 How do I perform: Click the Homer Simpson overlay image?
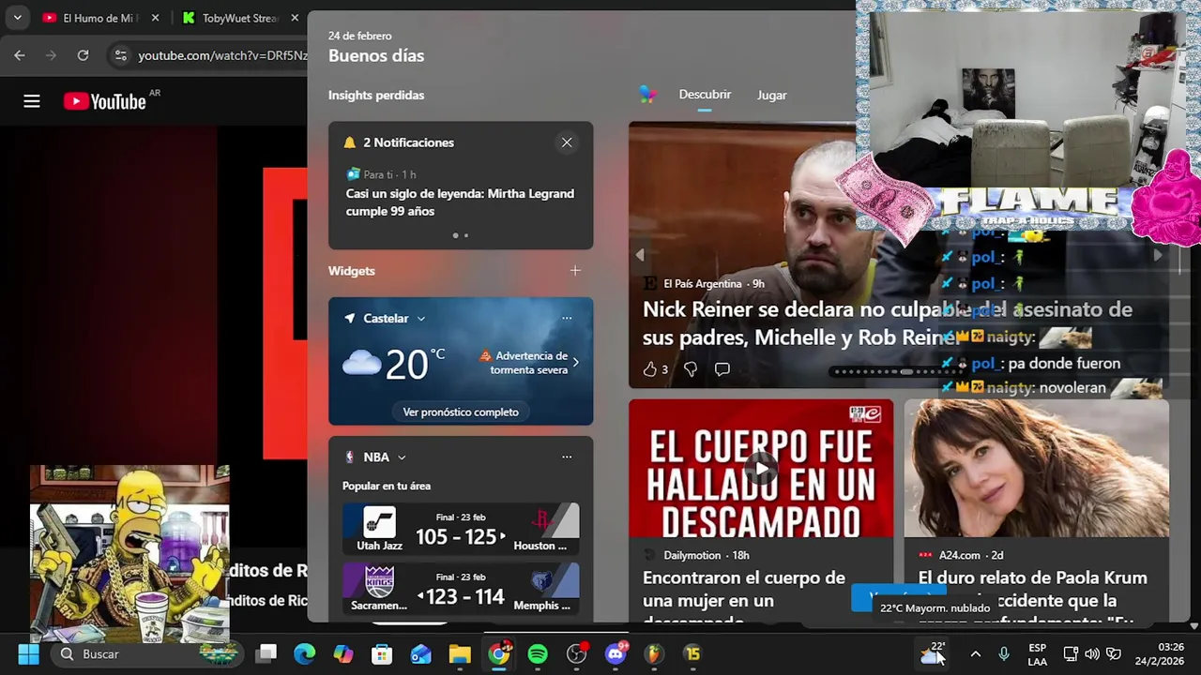(x=129, y=553)
